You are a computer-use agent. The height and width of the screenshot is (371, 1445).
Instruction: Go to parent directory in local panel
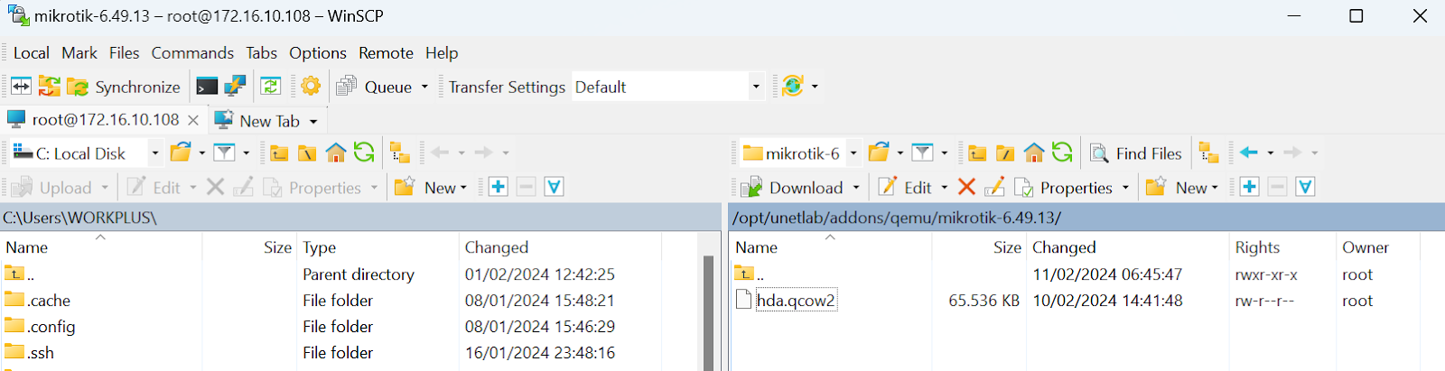click(279, 153)
